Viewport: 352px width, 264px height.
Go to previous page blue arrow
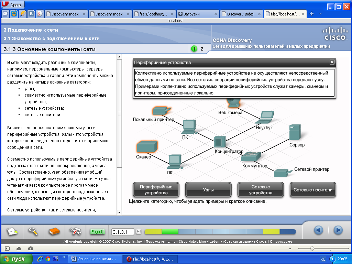click(318, 230)
